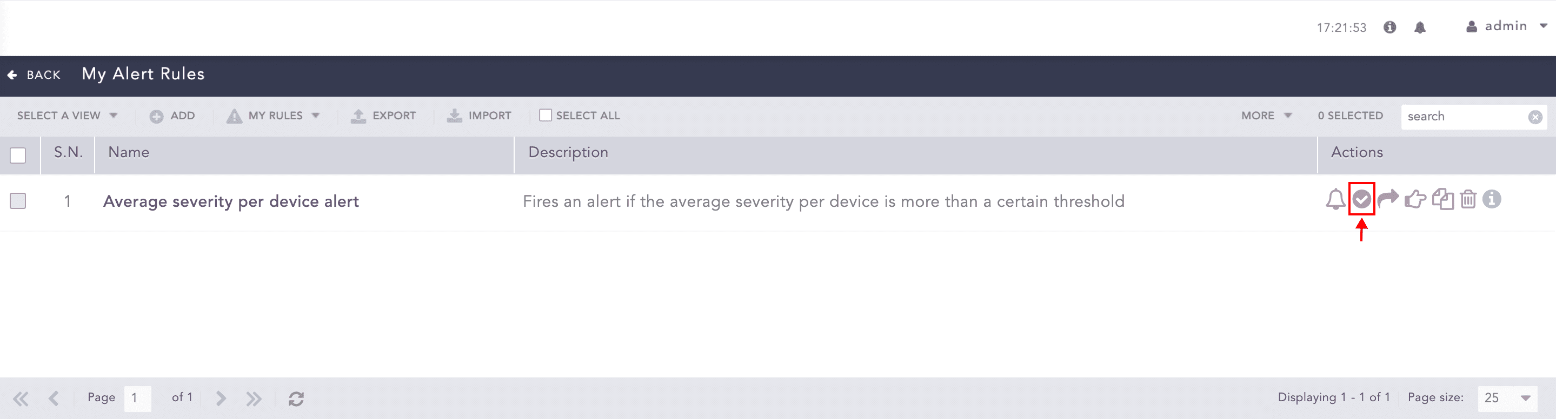Open the admin user menu

1506,26
